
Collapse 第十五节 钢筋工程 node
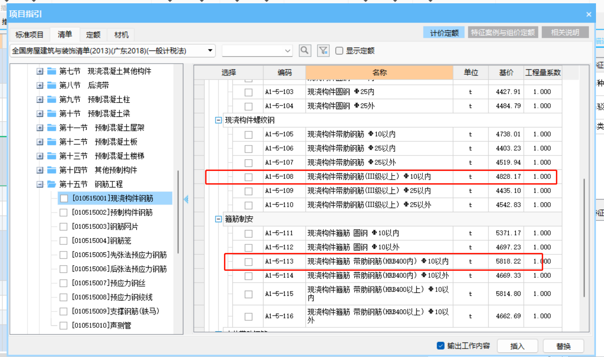click(x=40, y=184)
